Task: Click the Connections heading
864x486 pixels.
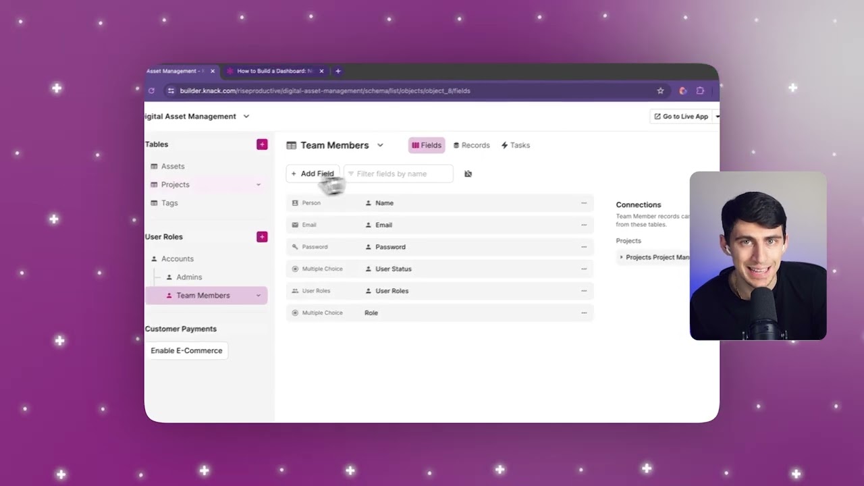Action: click(x=638, y=205)
